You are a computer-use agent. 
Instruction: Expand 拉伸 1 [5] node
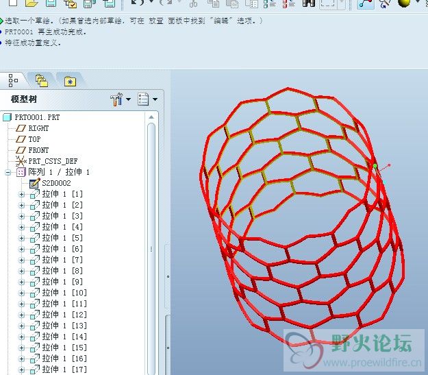tap(21, 238)
